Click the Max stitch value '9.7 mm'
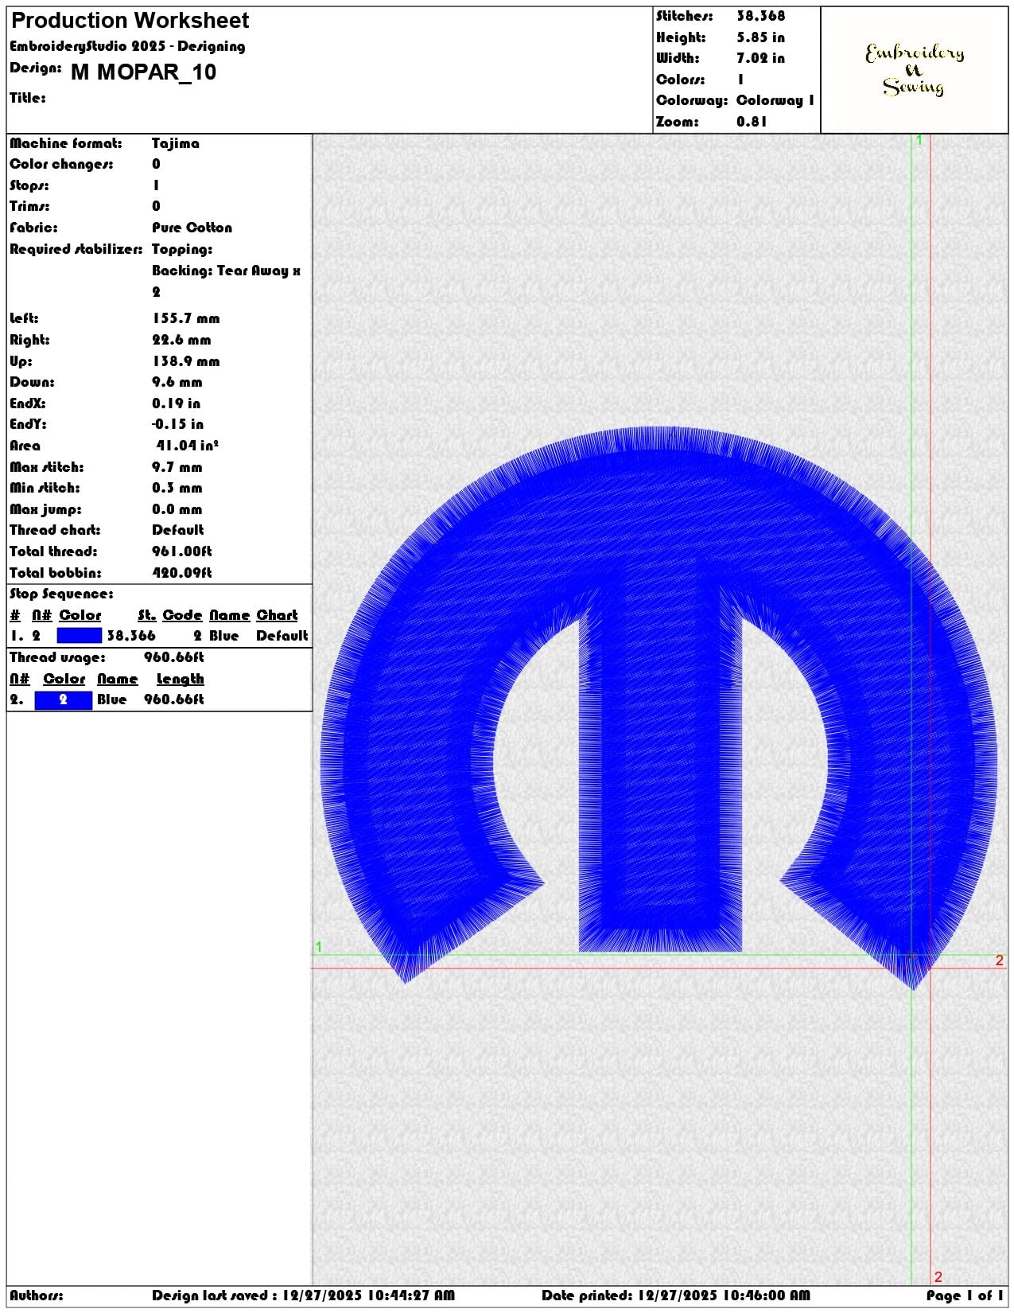Image resolution: width=1014 pixels, height=1313 pixels. tap(177, 467)
